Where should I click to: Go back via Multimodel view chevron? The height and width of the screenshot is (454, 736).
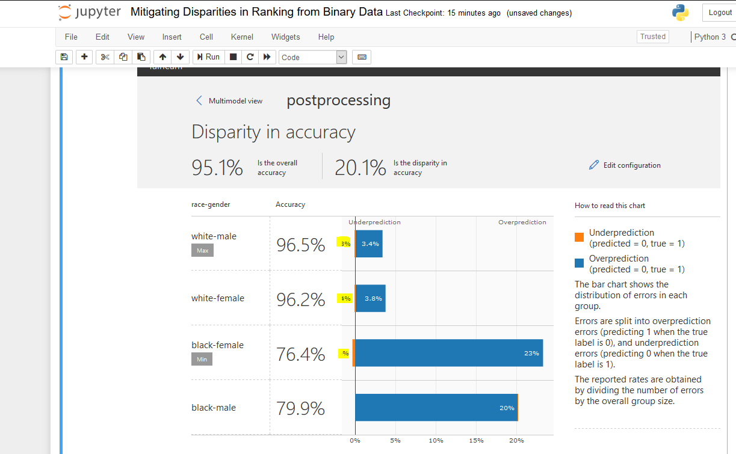point(199,100)
